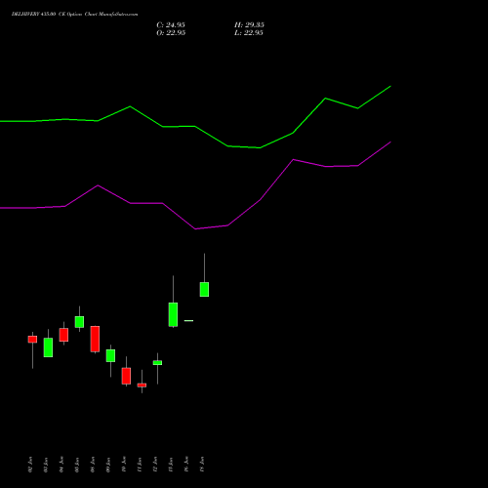Click the open price value O: 22.95
The height and width of the screenshot is (488, 488).
(x=171, y=33)
